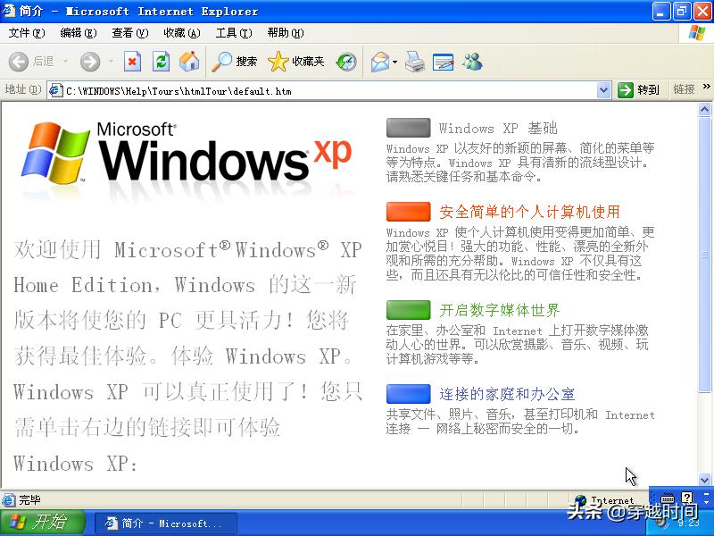Open the Mail reading tool
Screen dimensions: 714x536
coord(379,63)
